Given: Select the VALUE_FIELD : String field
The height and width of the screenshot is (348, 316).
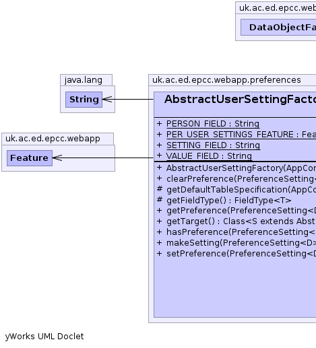Looking at the screenshot, I should [x=209, y=156].
